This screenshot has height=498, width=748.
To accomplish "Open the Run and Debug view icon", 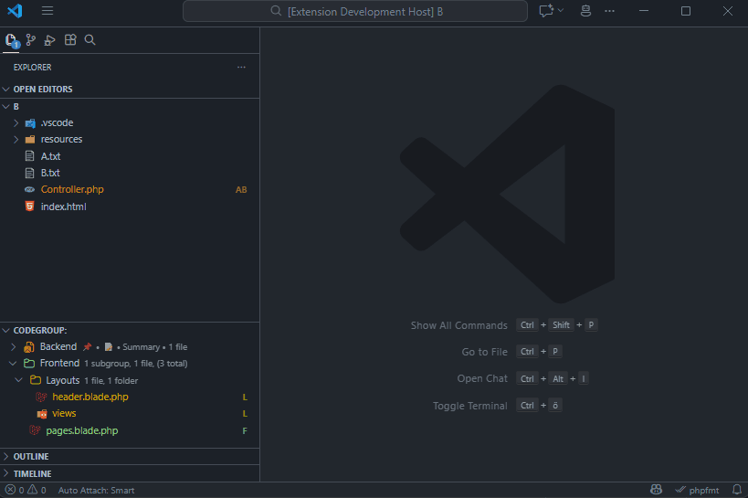I will click(49, 40).
